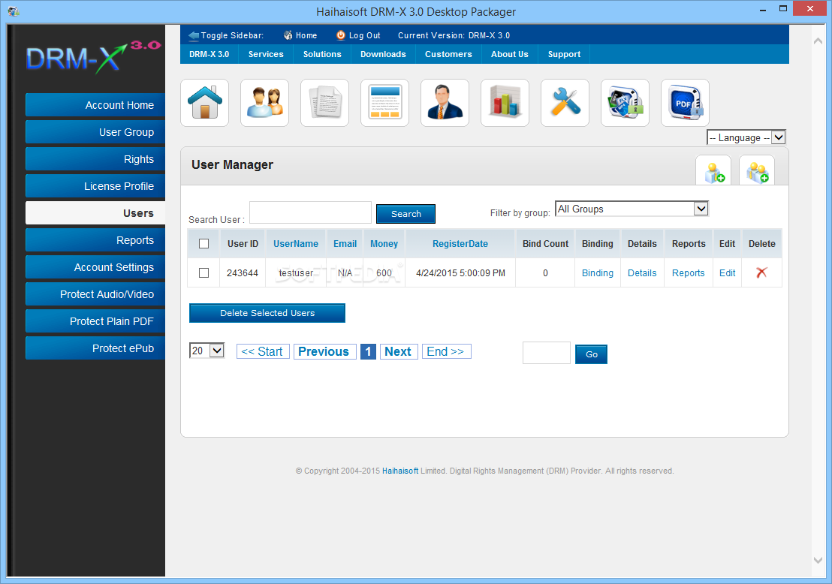This screenshot has width=832, height=584.
Task: Open the Protect PDF icon
Action: click(685, 103)
